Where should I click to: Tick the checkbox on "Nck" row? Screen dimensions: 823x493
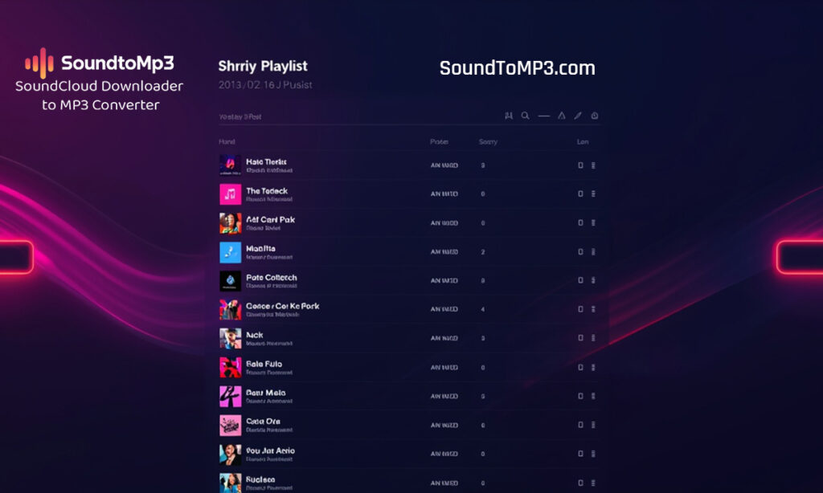[x=580, y=339]
